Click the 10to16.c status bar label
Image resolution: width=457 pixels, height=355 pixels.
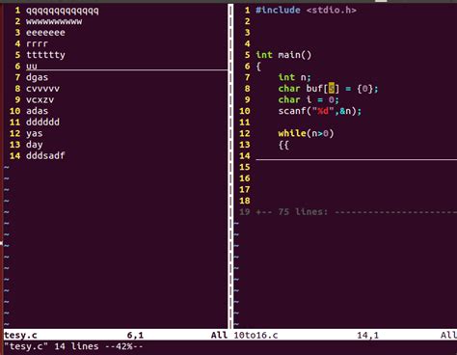click(x=255, y=336)
